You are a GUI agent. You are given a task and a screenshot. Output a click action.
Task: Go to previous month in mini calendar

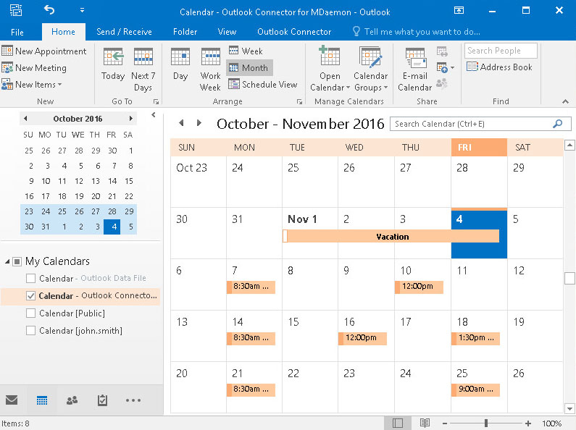coord(25,119)
